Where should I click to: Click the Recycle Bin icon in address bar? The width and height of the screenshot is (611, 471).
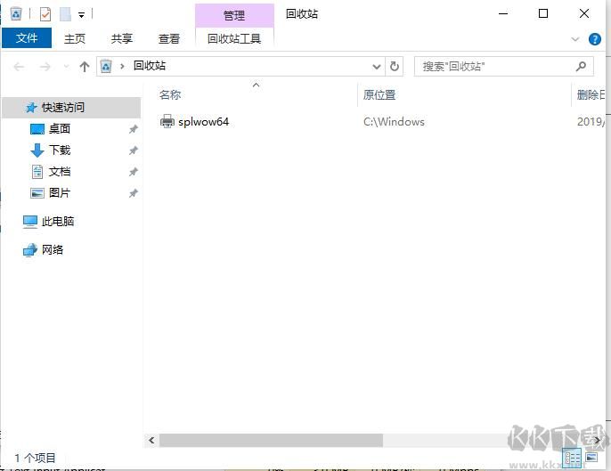pyautogui.click(x=106, y=66)
